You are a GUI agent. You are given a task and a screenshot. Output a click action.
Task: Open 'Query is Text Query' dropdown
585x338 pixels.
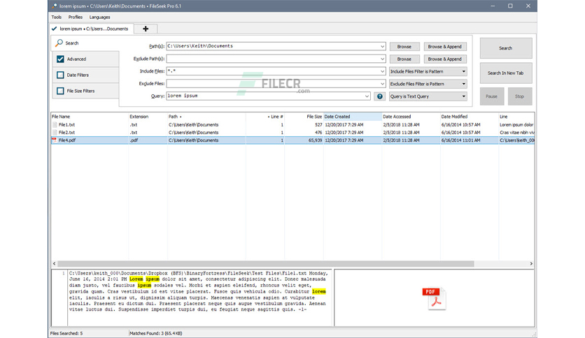pyautogui.click(x=428, y=96)
